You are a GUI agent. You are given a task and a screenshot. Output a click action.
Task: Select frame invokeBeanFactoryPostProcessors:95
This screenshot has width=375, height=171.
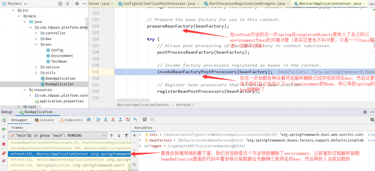pos(69,142)
